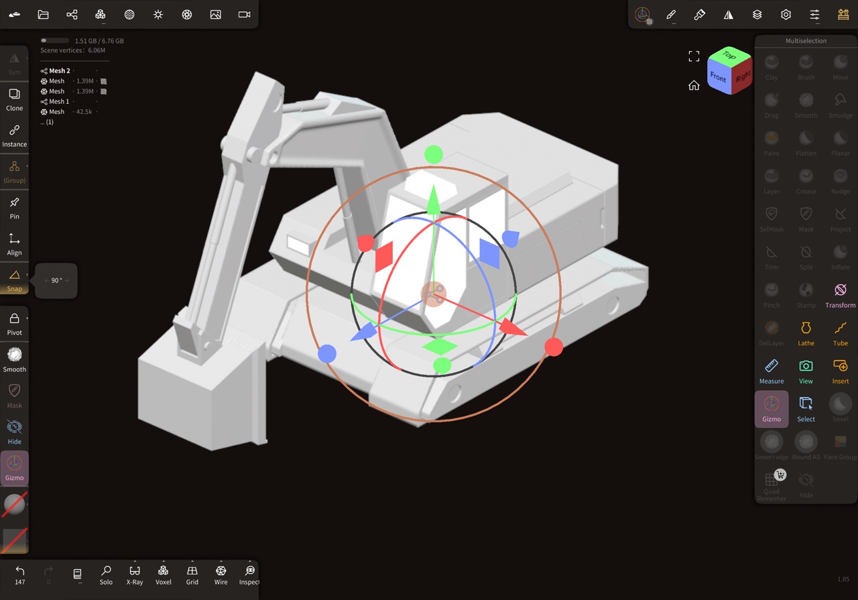Viewport: 858px width, 600px height.
Task: Undo the last action (147)
Action: [x=20, y=575]
